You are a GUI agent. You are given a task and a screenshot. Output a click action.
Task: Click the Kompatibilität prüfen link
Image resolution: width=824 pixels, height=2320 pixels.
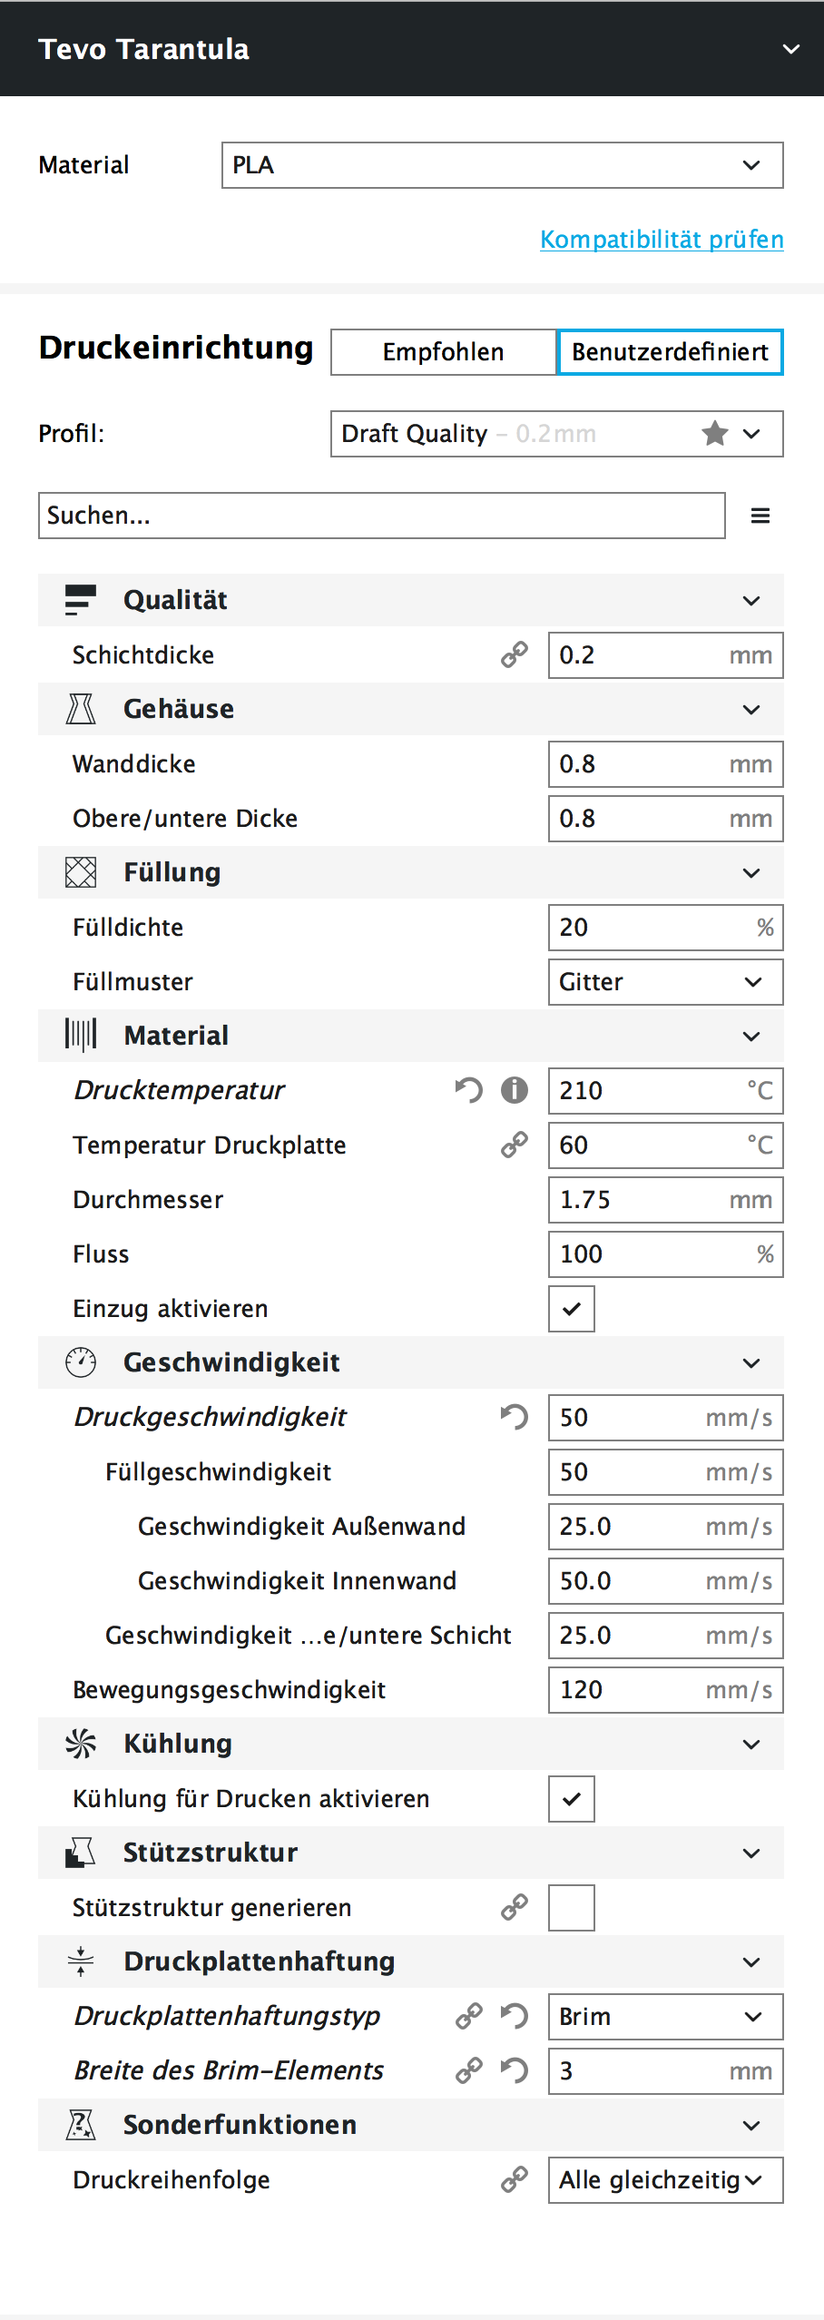(x=662, y=240)
